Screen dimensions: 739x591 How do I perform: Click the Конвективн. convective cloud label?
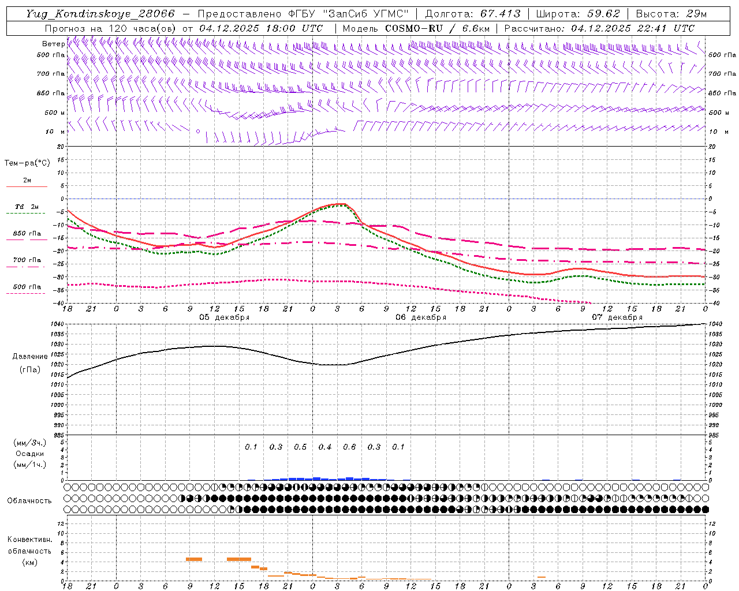(x=29, y=540)
